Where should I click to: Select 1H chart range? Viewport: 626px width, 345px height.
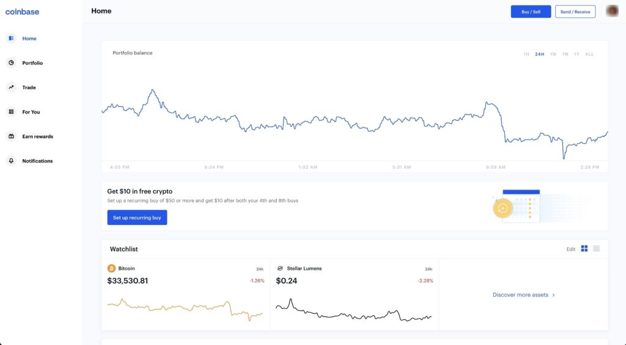(526, 54)
